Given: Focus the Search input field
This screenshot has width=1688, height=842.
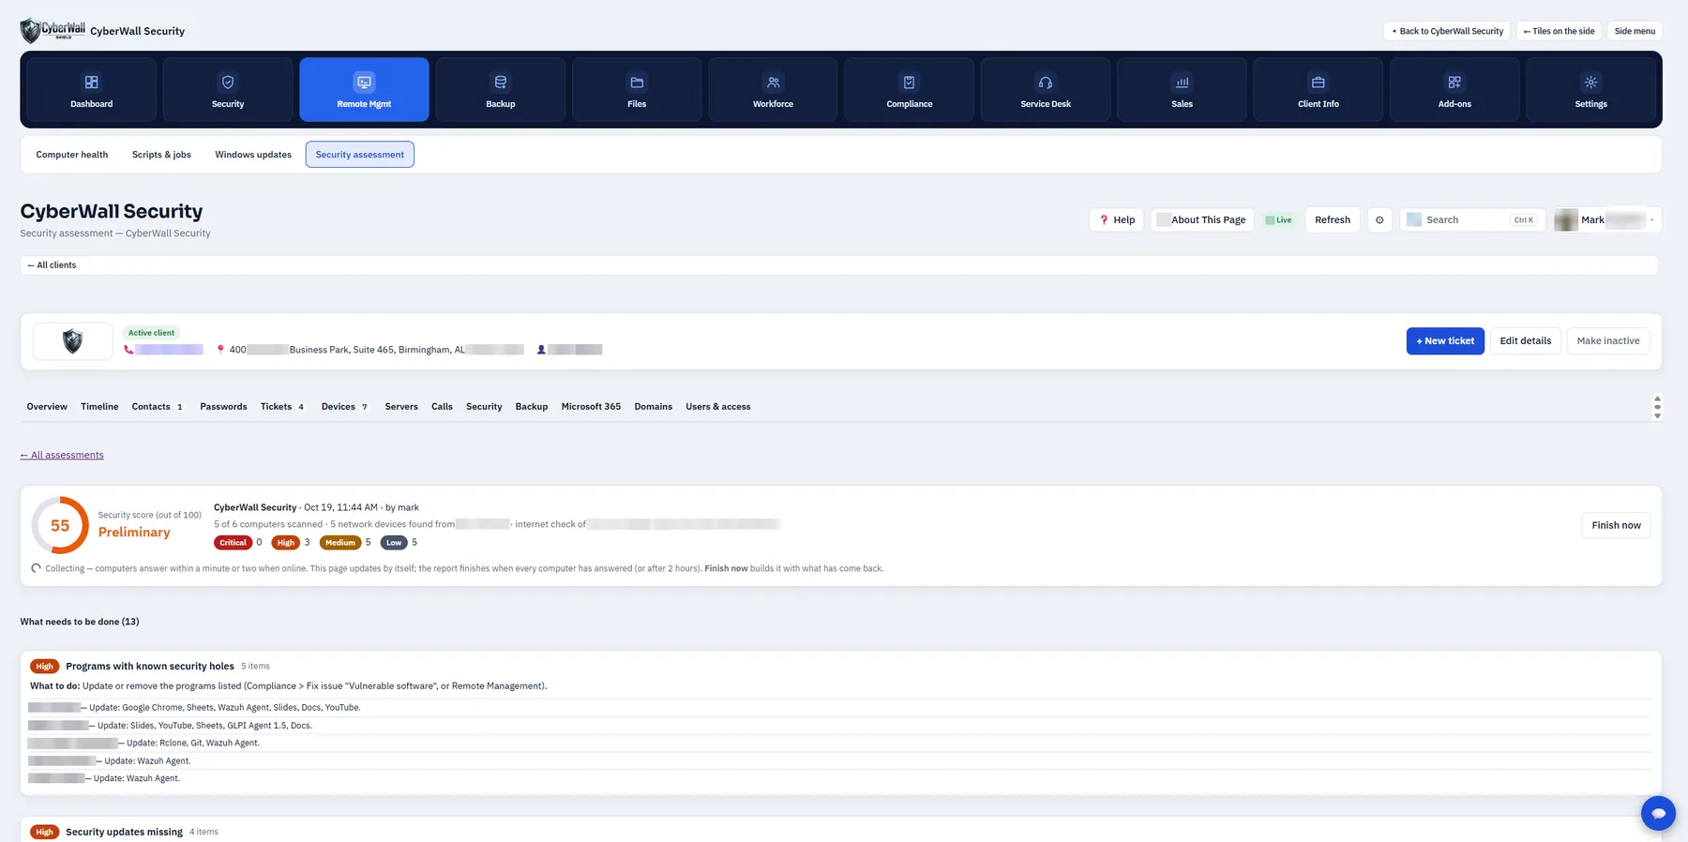Looking at the screenshot, I should pos(1473,220).
